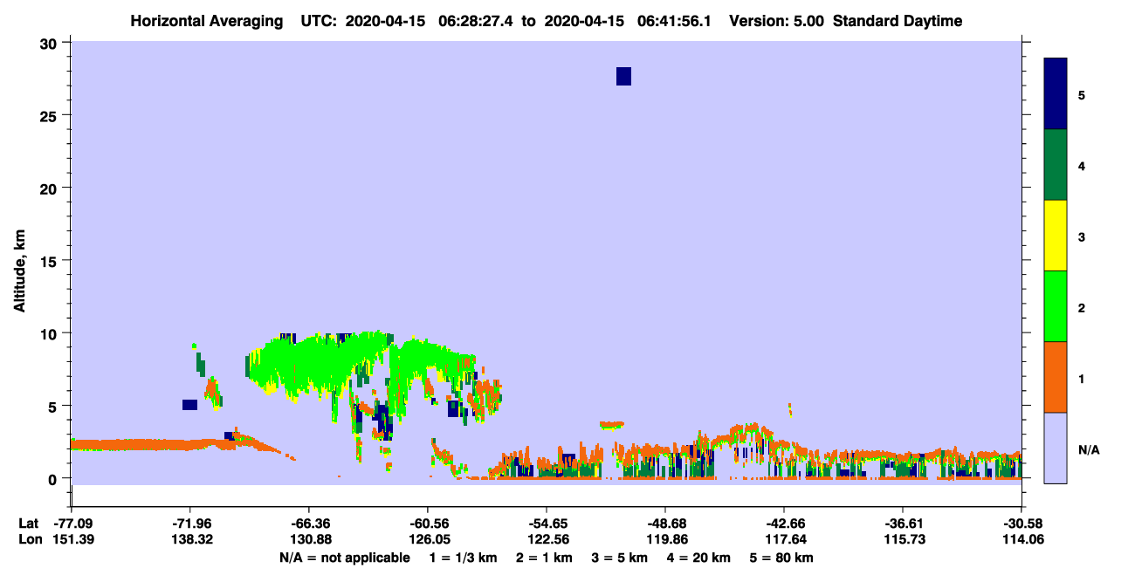Image resolution: width=1135 pixels, height=582 pixels.
Task: Click 'Standard Daytime' in the title
Action: (x=898, y=21)
